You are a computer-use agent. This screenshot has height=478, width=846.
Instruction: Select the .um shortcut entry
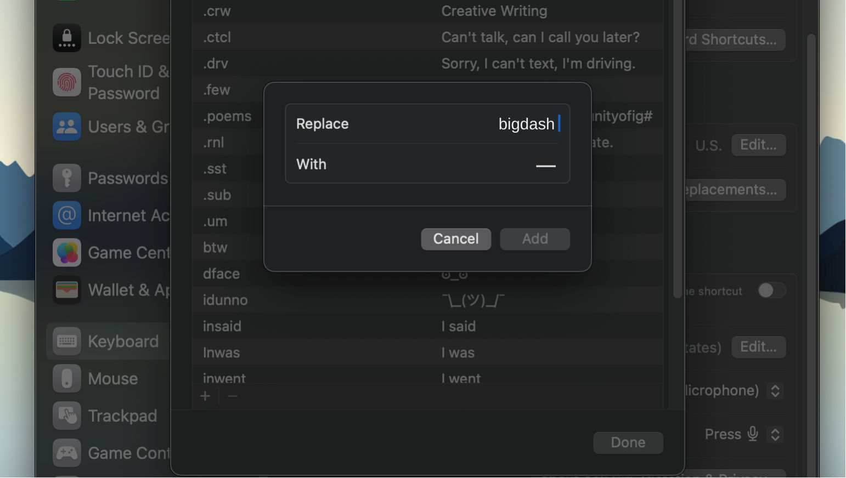pos(215,221)
